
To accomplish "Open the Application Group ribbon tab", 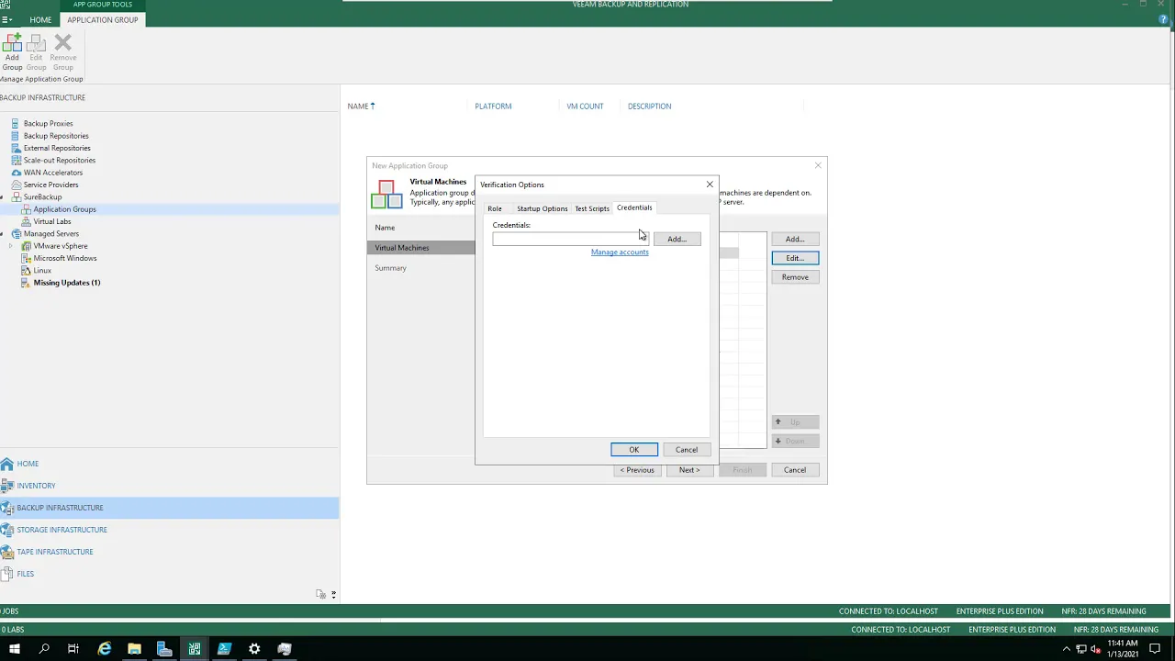I will pyautogui.click(x=103, y=19).
